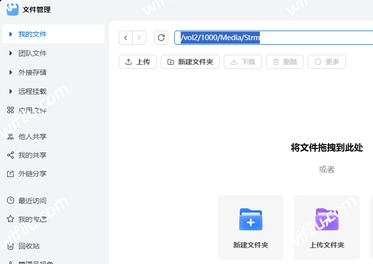This screenshot has height=264, width=373.
Task: Click the 上传 upload button
Action: [138, 62]
